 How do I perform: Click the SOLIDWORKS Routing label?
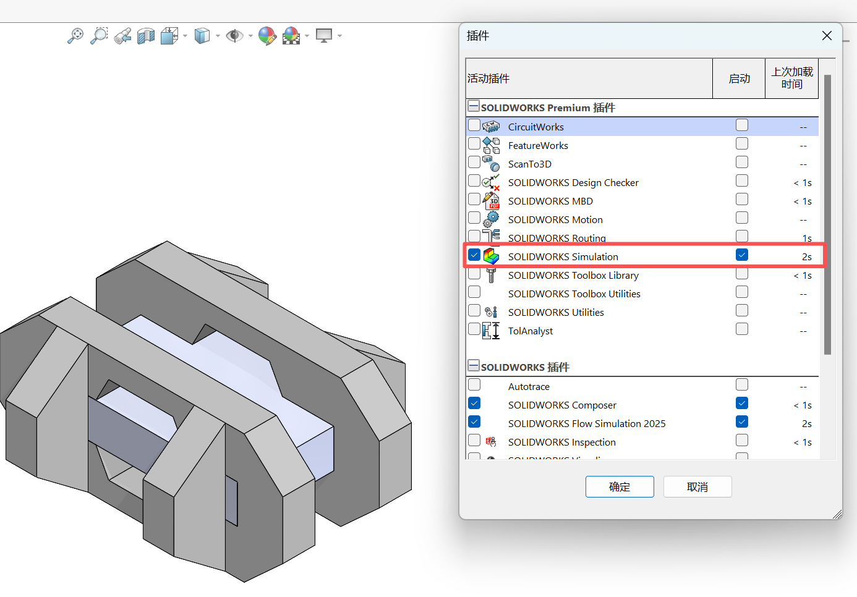point(557,238)
